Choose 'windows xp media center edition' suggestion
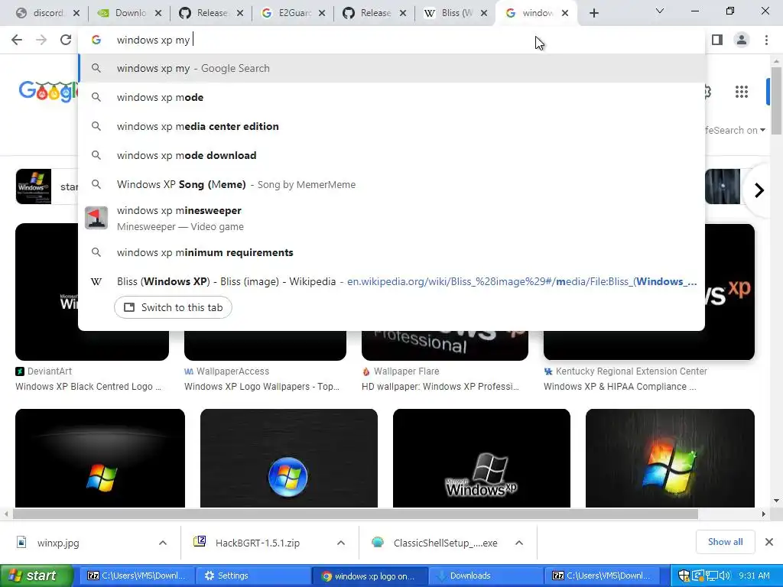The height and width of the screenshot is (587, 783). click(x=391, y=126)
